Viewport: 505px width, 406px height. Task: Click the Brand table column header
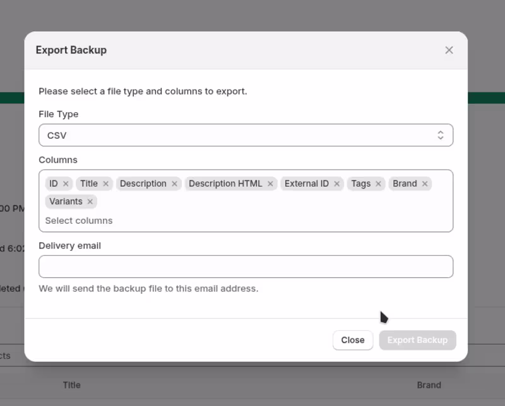click(429, 385)
